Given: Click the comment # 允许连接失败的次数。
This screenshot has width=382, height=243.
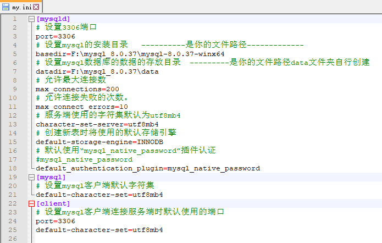Looking at the screenshot, I should click(82, 98).
